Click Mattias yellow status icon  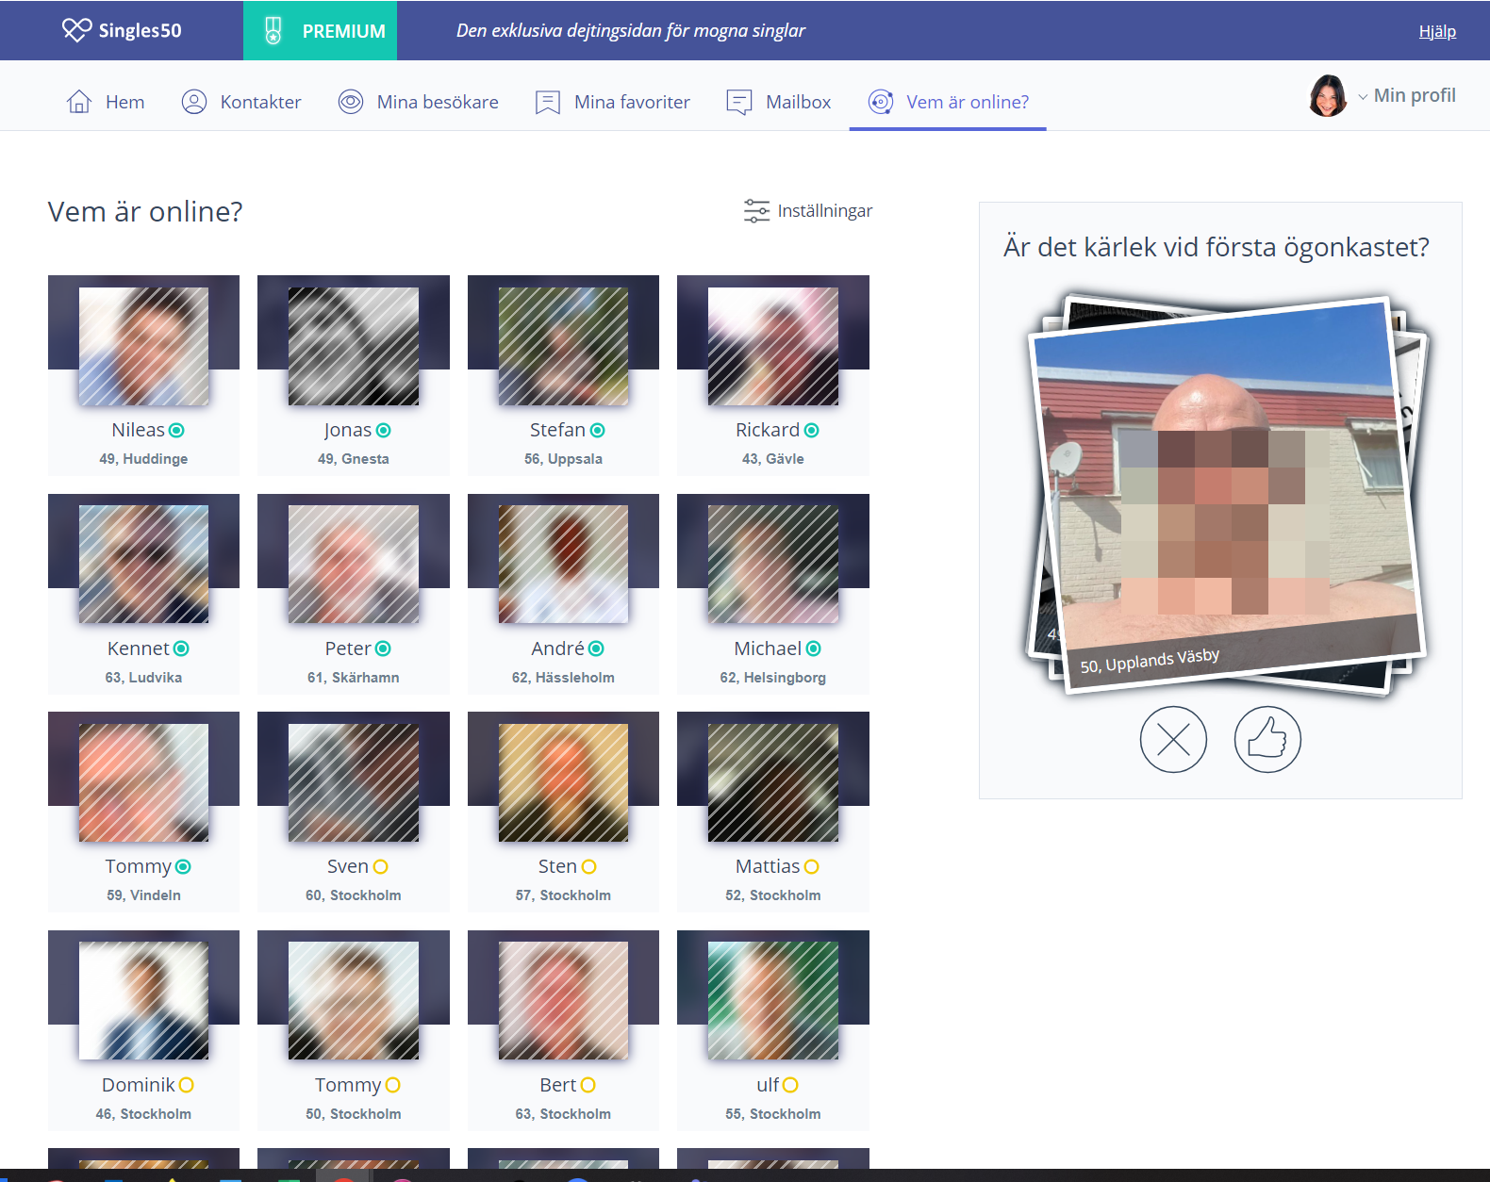point(811,867)
